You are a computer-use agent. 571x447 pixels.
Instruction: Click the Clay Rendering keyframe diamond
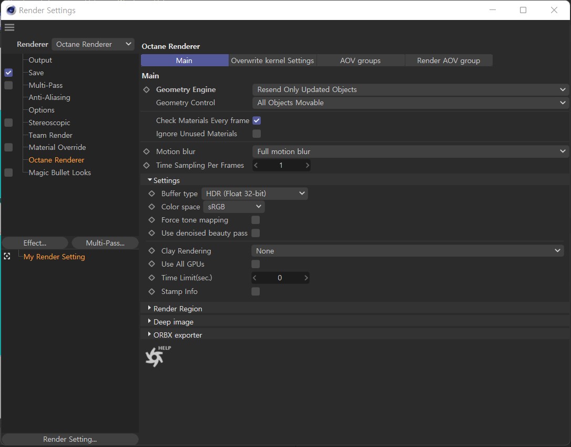pyautogui.click(x=152, y=251)
